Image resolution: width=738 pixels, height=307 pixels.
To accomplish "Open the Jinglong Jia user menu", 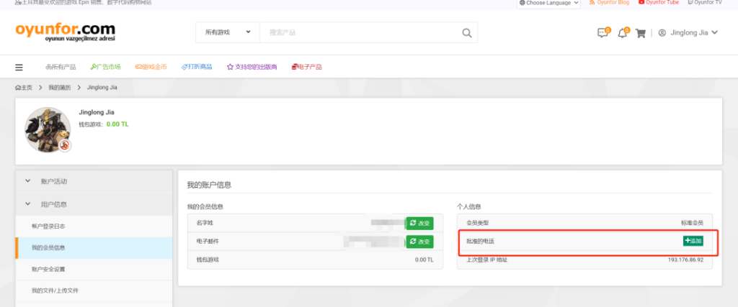I will click(x=688, y=33).
